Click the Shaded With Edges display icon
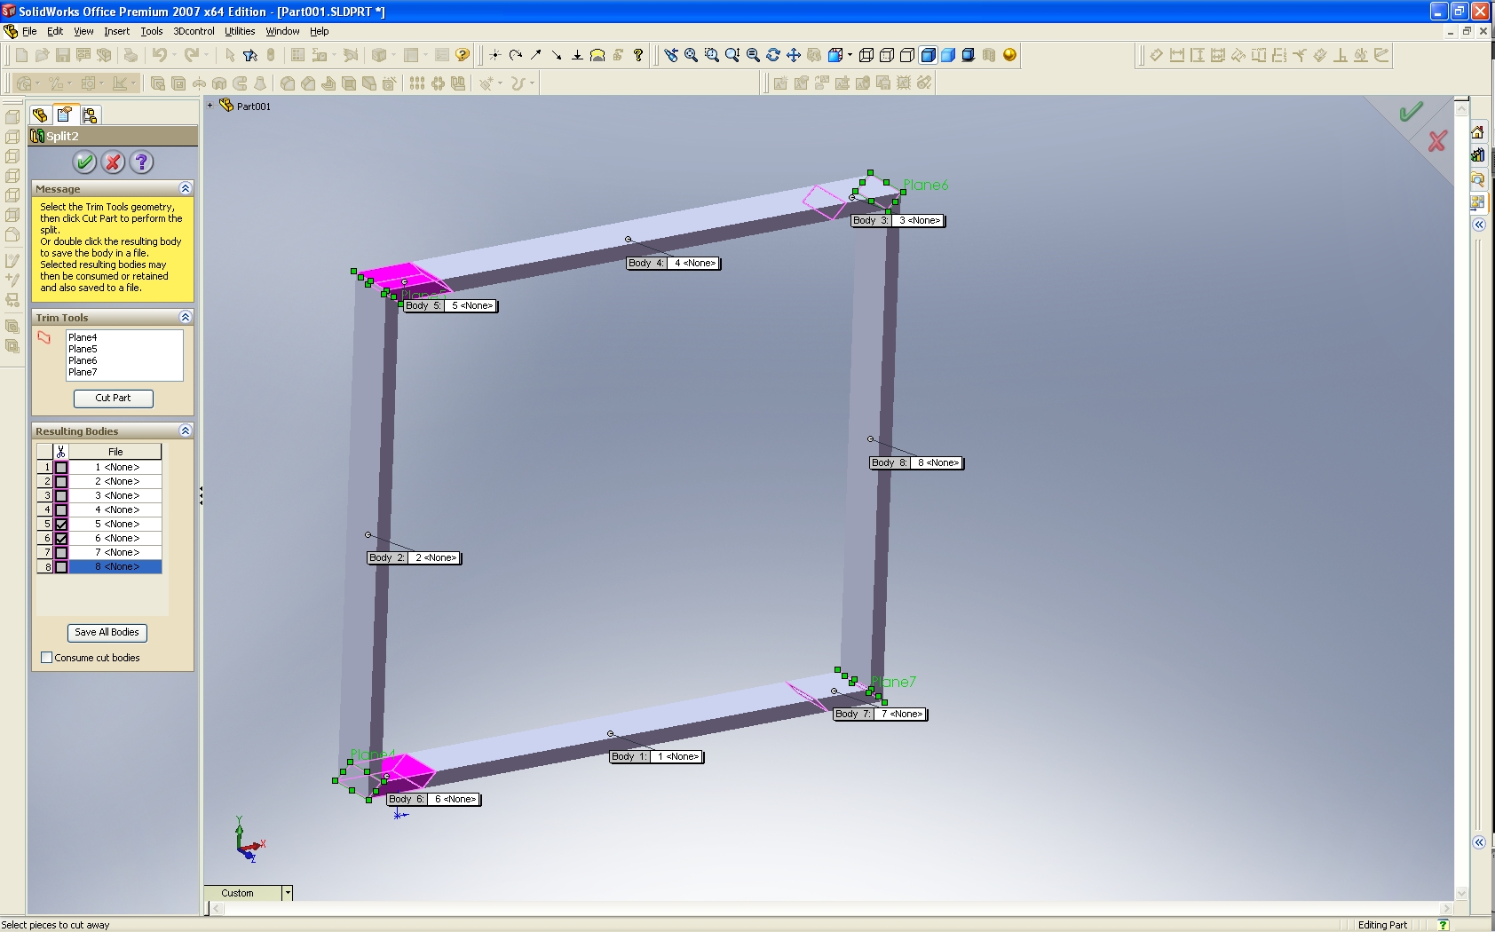This screenshot has width=1495, height=932. point(928,55)
